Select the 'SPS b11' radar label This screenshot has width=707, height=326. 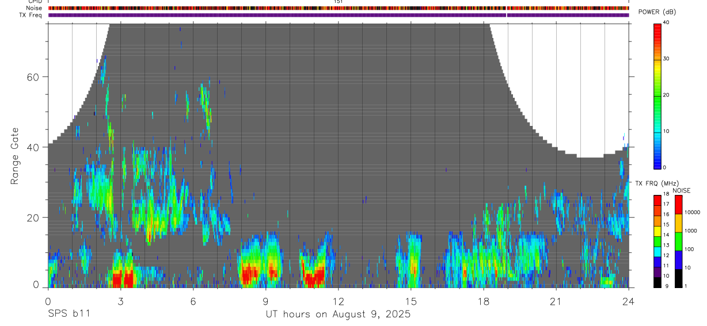click(69, 314)
